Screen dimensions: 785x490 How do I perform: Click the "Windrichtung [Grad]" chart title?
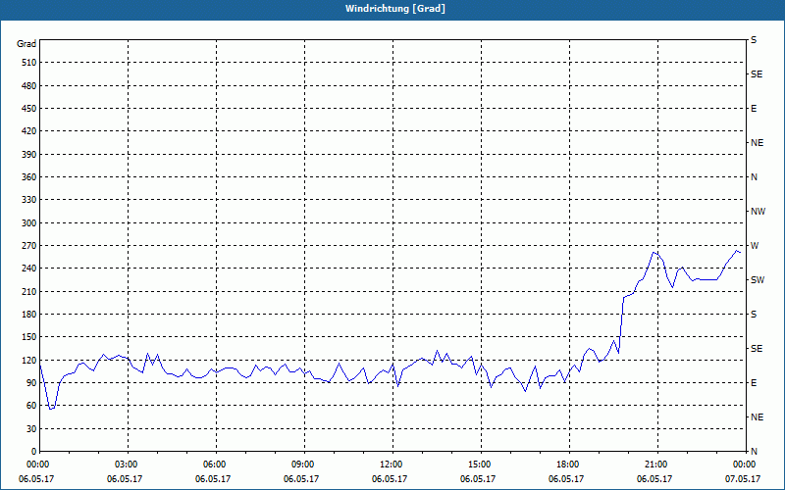pos(395,9)
